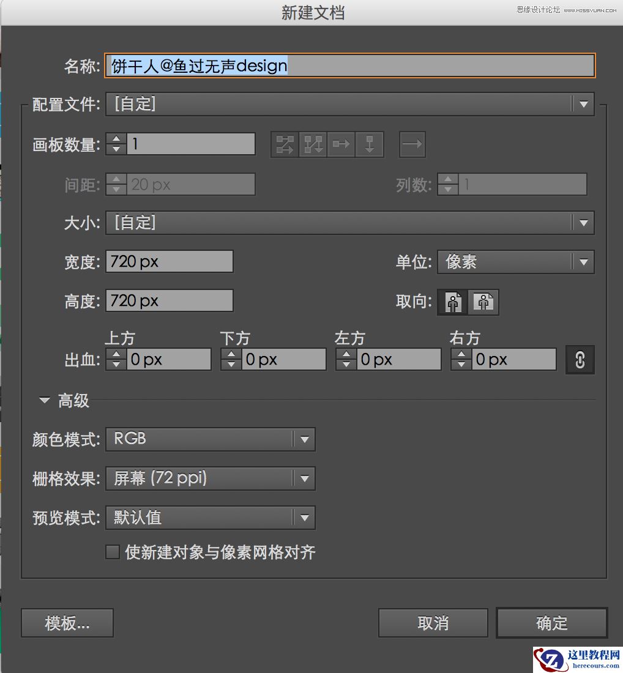Toggle portrait orientation under 取向
623x673 pixels.
pyautogui.click(x=452, y=302)
